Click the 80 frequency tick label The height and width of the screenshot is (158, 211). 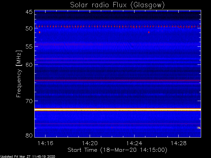click(29, 135)
